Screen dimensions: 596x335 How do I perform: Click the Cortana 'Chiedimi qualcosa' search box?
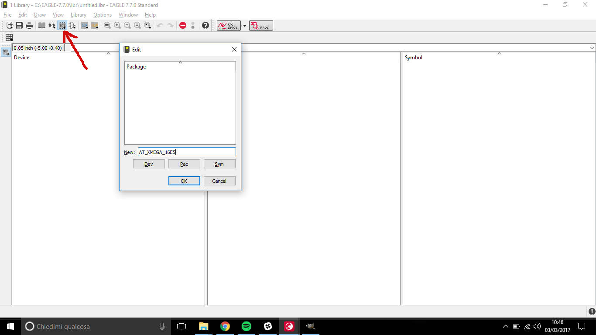[96, 326]
